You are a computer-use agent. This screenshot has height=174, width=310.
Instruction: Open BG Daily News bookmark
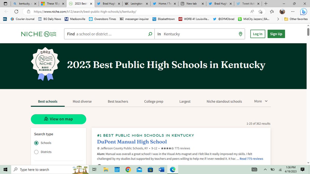click(x=50, y=19)
